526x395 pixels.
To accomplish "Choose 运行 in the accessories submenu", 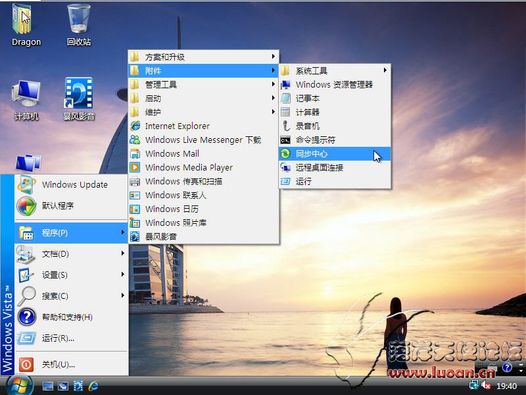I will tap(335, 182).
